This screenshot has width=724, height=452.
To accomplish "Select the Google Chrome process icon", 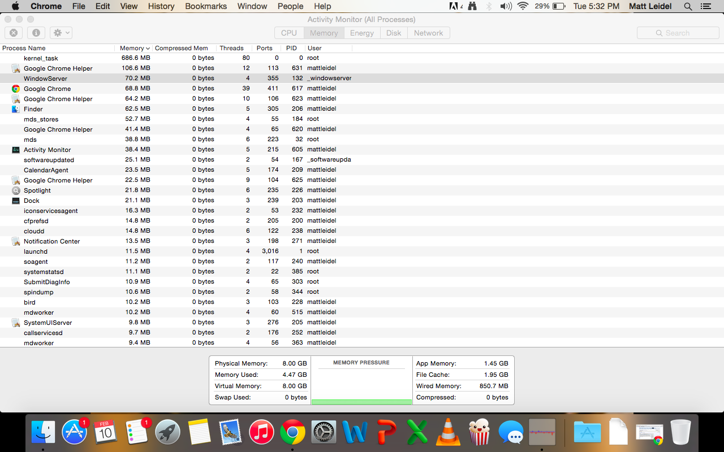I will click(x=16, y=89).
